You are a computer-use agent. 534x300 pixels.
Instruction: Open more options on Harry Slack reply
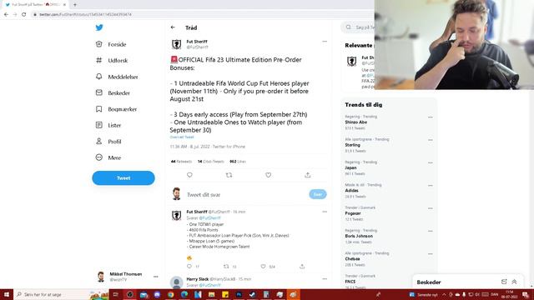(325, 279)
